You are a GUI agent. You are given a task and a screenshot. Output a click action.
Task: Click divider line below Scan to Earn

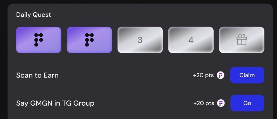click(140, 89)
